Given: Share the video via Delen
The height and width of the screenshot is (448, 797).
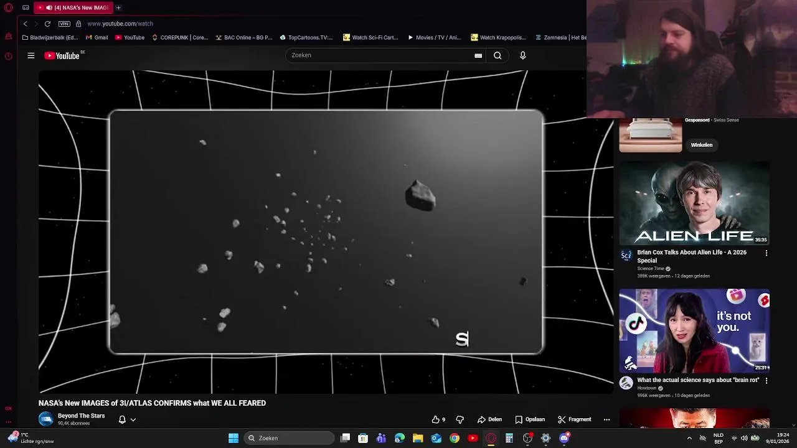Looking at the screenshot, I should click(x=489, y=419).
